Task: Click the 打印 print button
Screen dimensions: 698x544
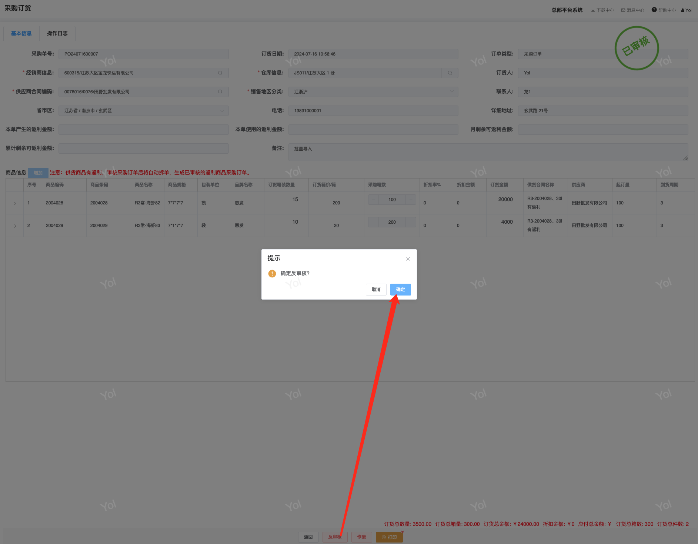Action: [x=389, y=537]
